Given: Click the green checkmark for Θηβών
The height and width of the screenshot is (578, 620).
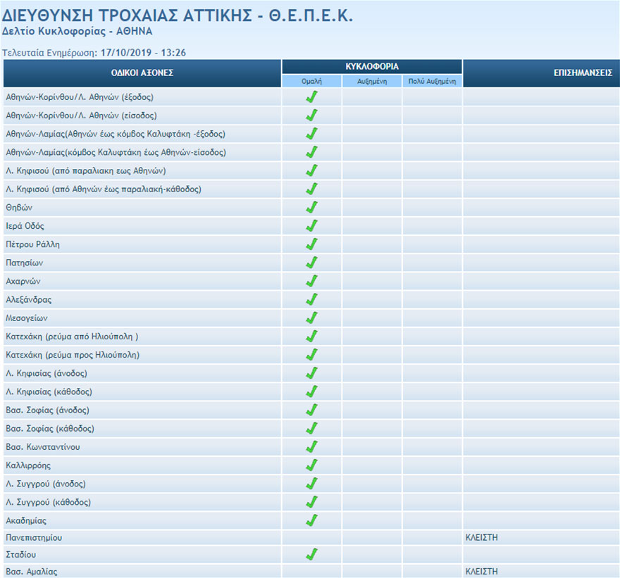Looking at the screenshot, I should pyautogui.click(x=311, y=207).
